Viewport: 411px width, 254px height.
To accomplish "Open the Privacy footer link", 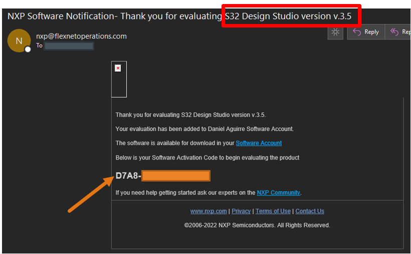I will coord(241,211).
